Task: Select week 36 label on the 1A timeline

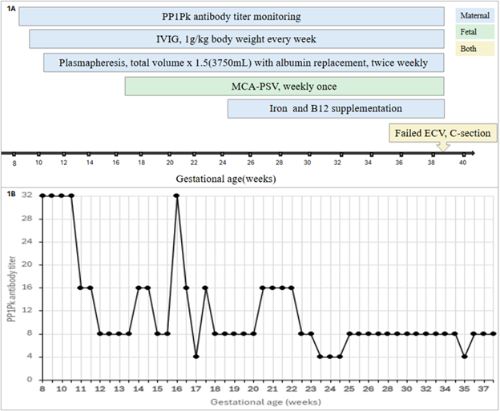Action: [399, 163]
